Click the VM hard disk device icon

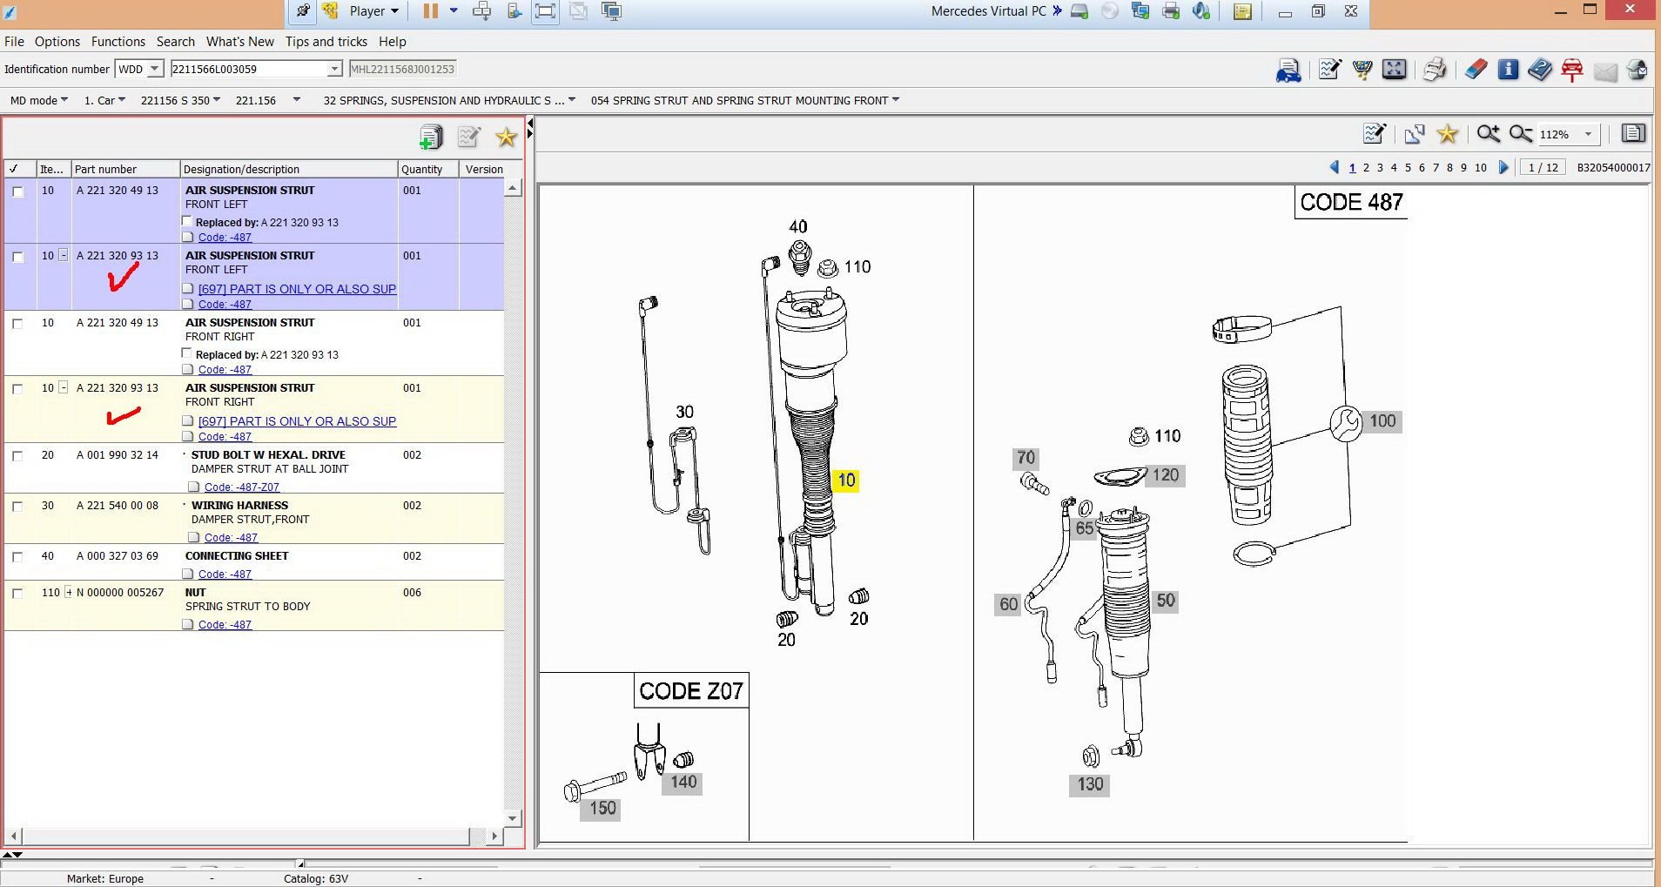tap(1079, 11)
